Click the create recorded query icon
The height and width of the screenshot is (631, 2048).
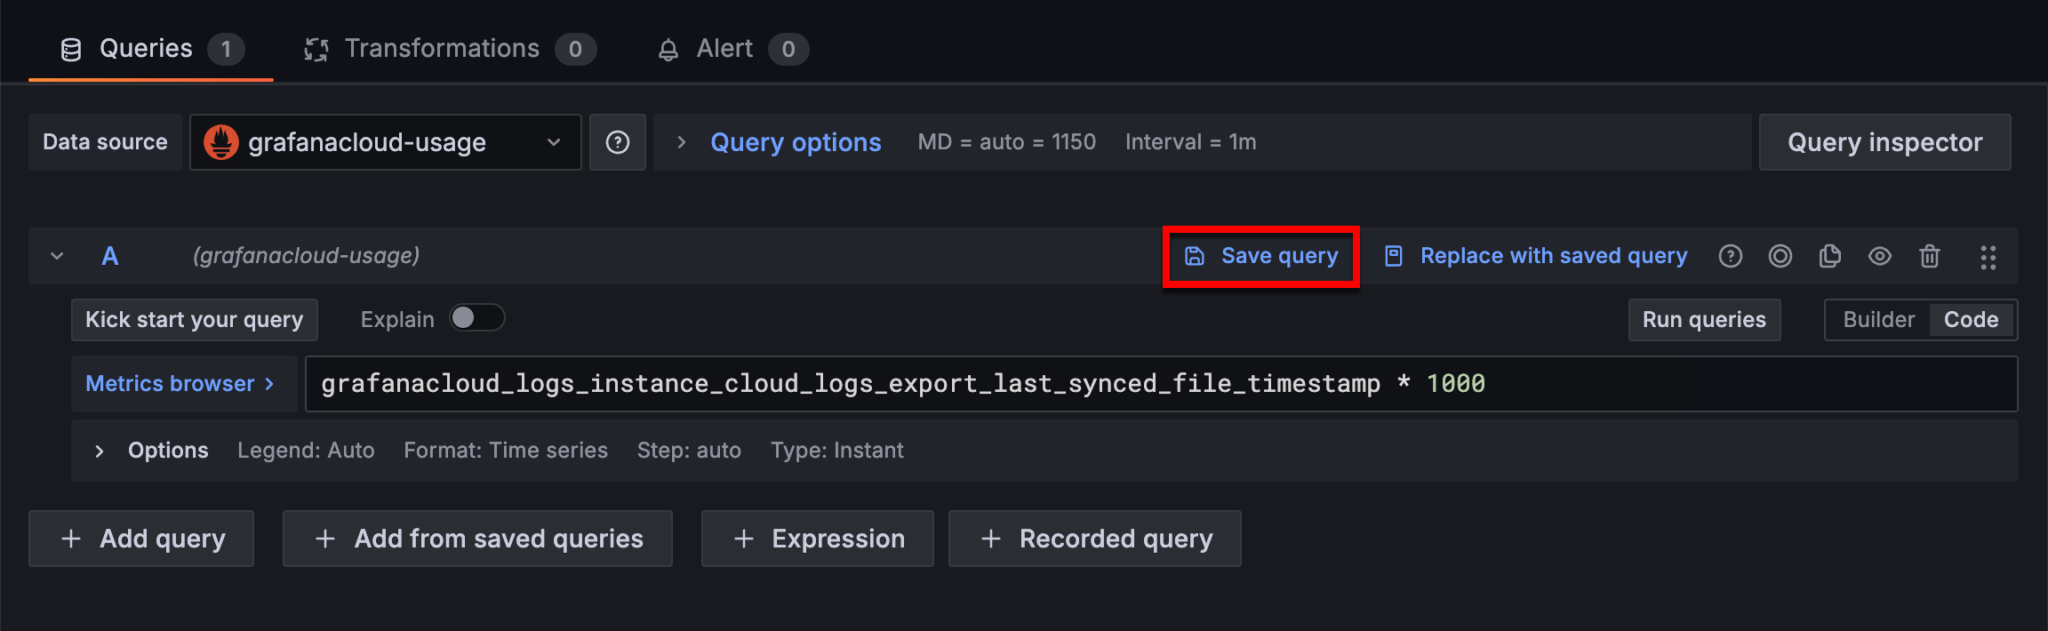pyautogui.click(x=1780, y=257)
